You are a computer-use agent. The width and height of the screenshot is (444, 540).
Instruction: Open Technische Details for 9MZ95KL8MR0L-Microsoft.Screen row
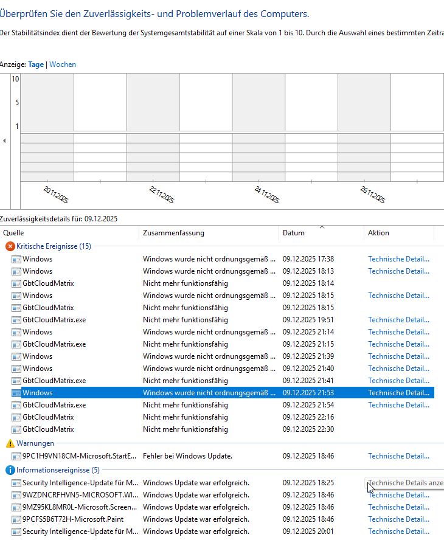pyautogui.click(x=398, y=507)
